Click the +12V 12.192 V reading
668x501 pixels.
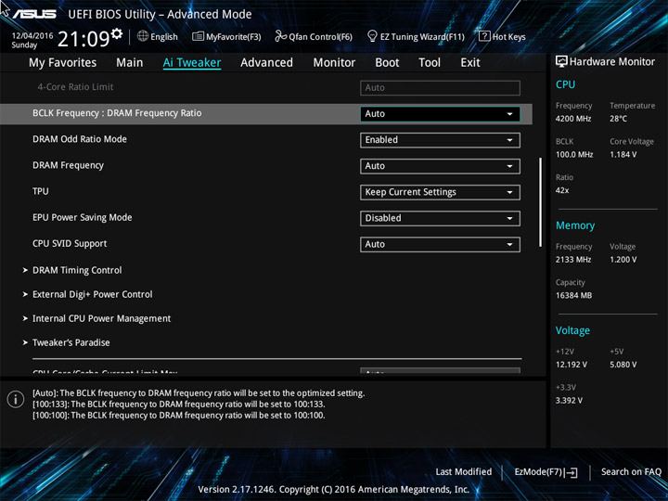(x=571, y=365)
